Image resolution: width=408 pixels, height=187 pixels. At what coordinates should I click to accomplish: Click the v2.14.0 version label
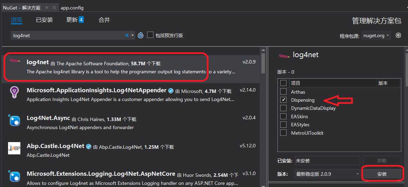tap(248, 90)
